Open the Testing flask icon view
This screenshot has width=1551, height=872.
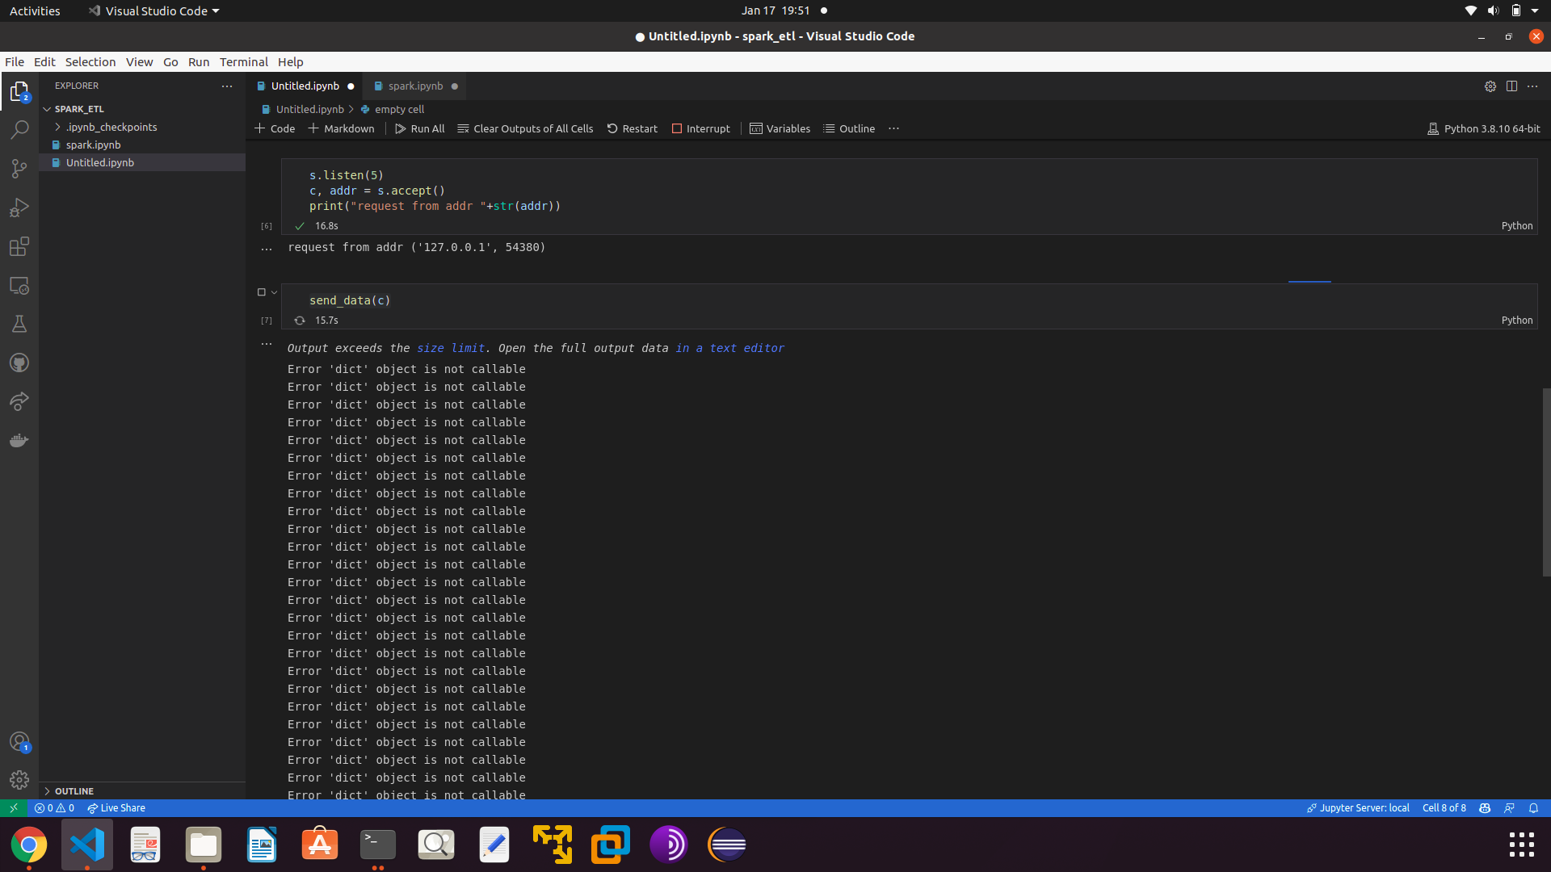click(x=19, y=325)
